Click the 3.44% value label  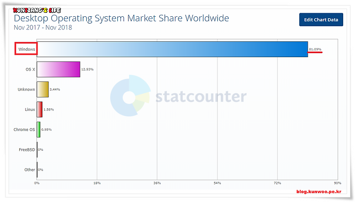[x=55, y=89]
